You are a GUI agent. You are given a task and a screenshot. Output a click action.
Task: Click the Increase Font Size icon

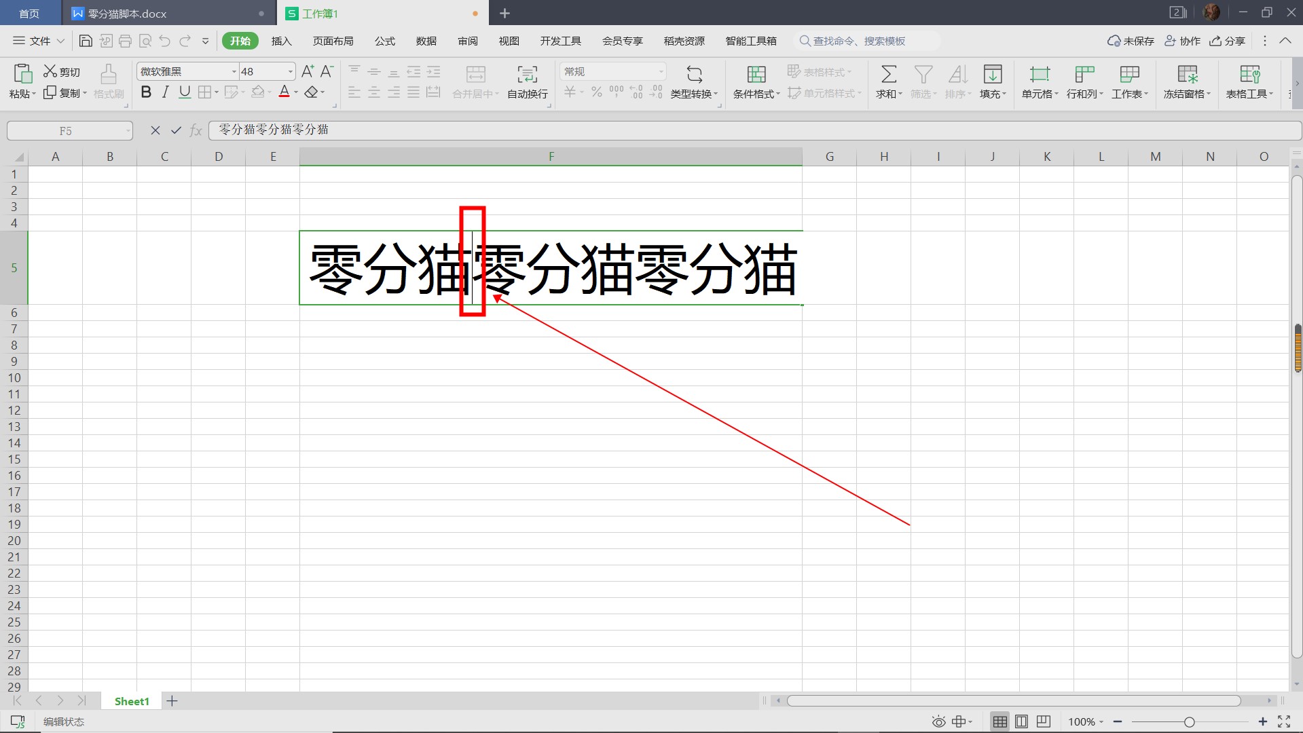tap(308, 71)
